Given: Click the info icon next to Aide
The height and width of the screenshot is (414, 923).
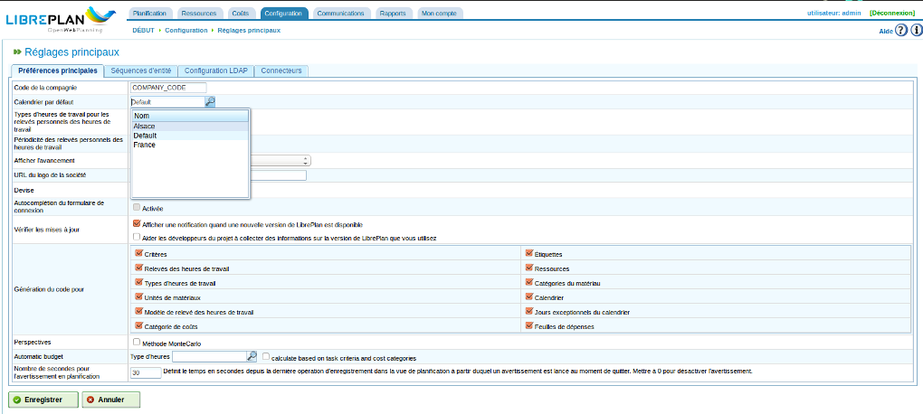Looking at the screenshot, I should click(916, 31).
